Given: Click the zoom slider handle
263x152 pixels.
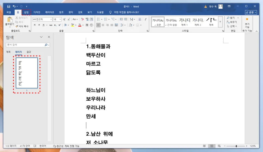Looking at the screenshot, I should 236,146.
